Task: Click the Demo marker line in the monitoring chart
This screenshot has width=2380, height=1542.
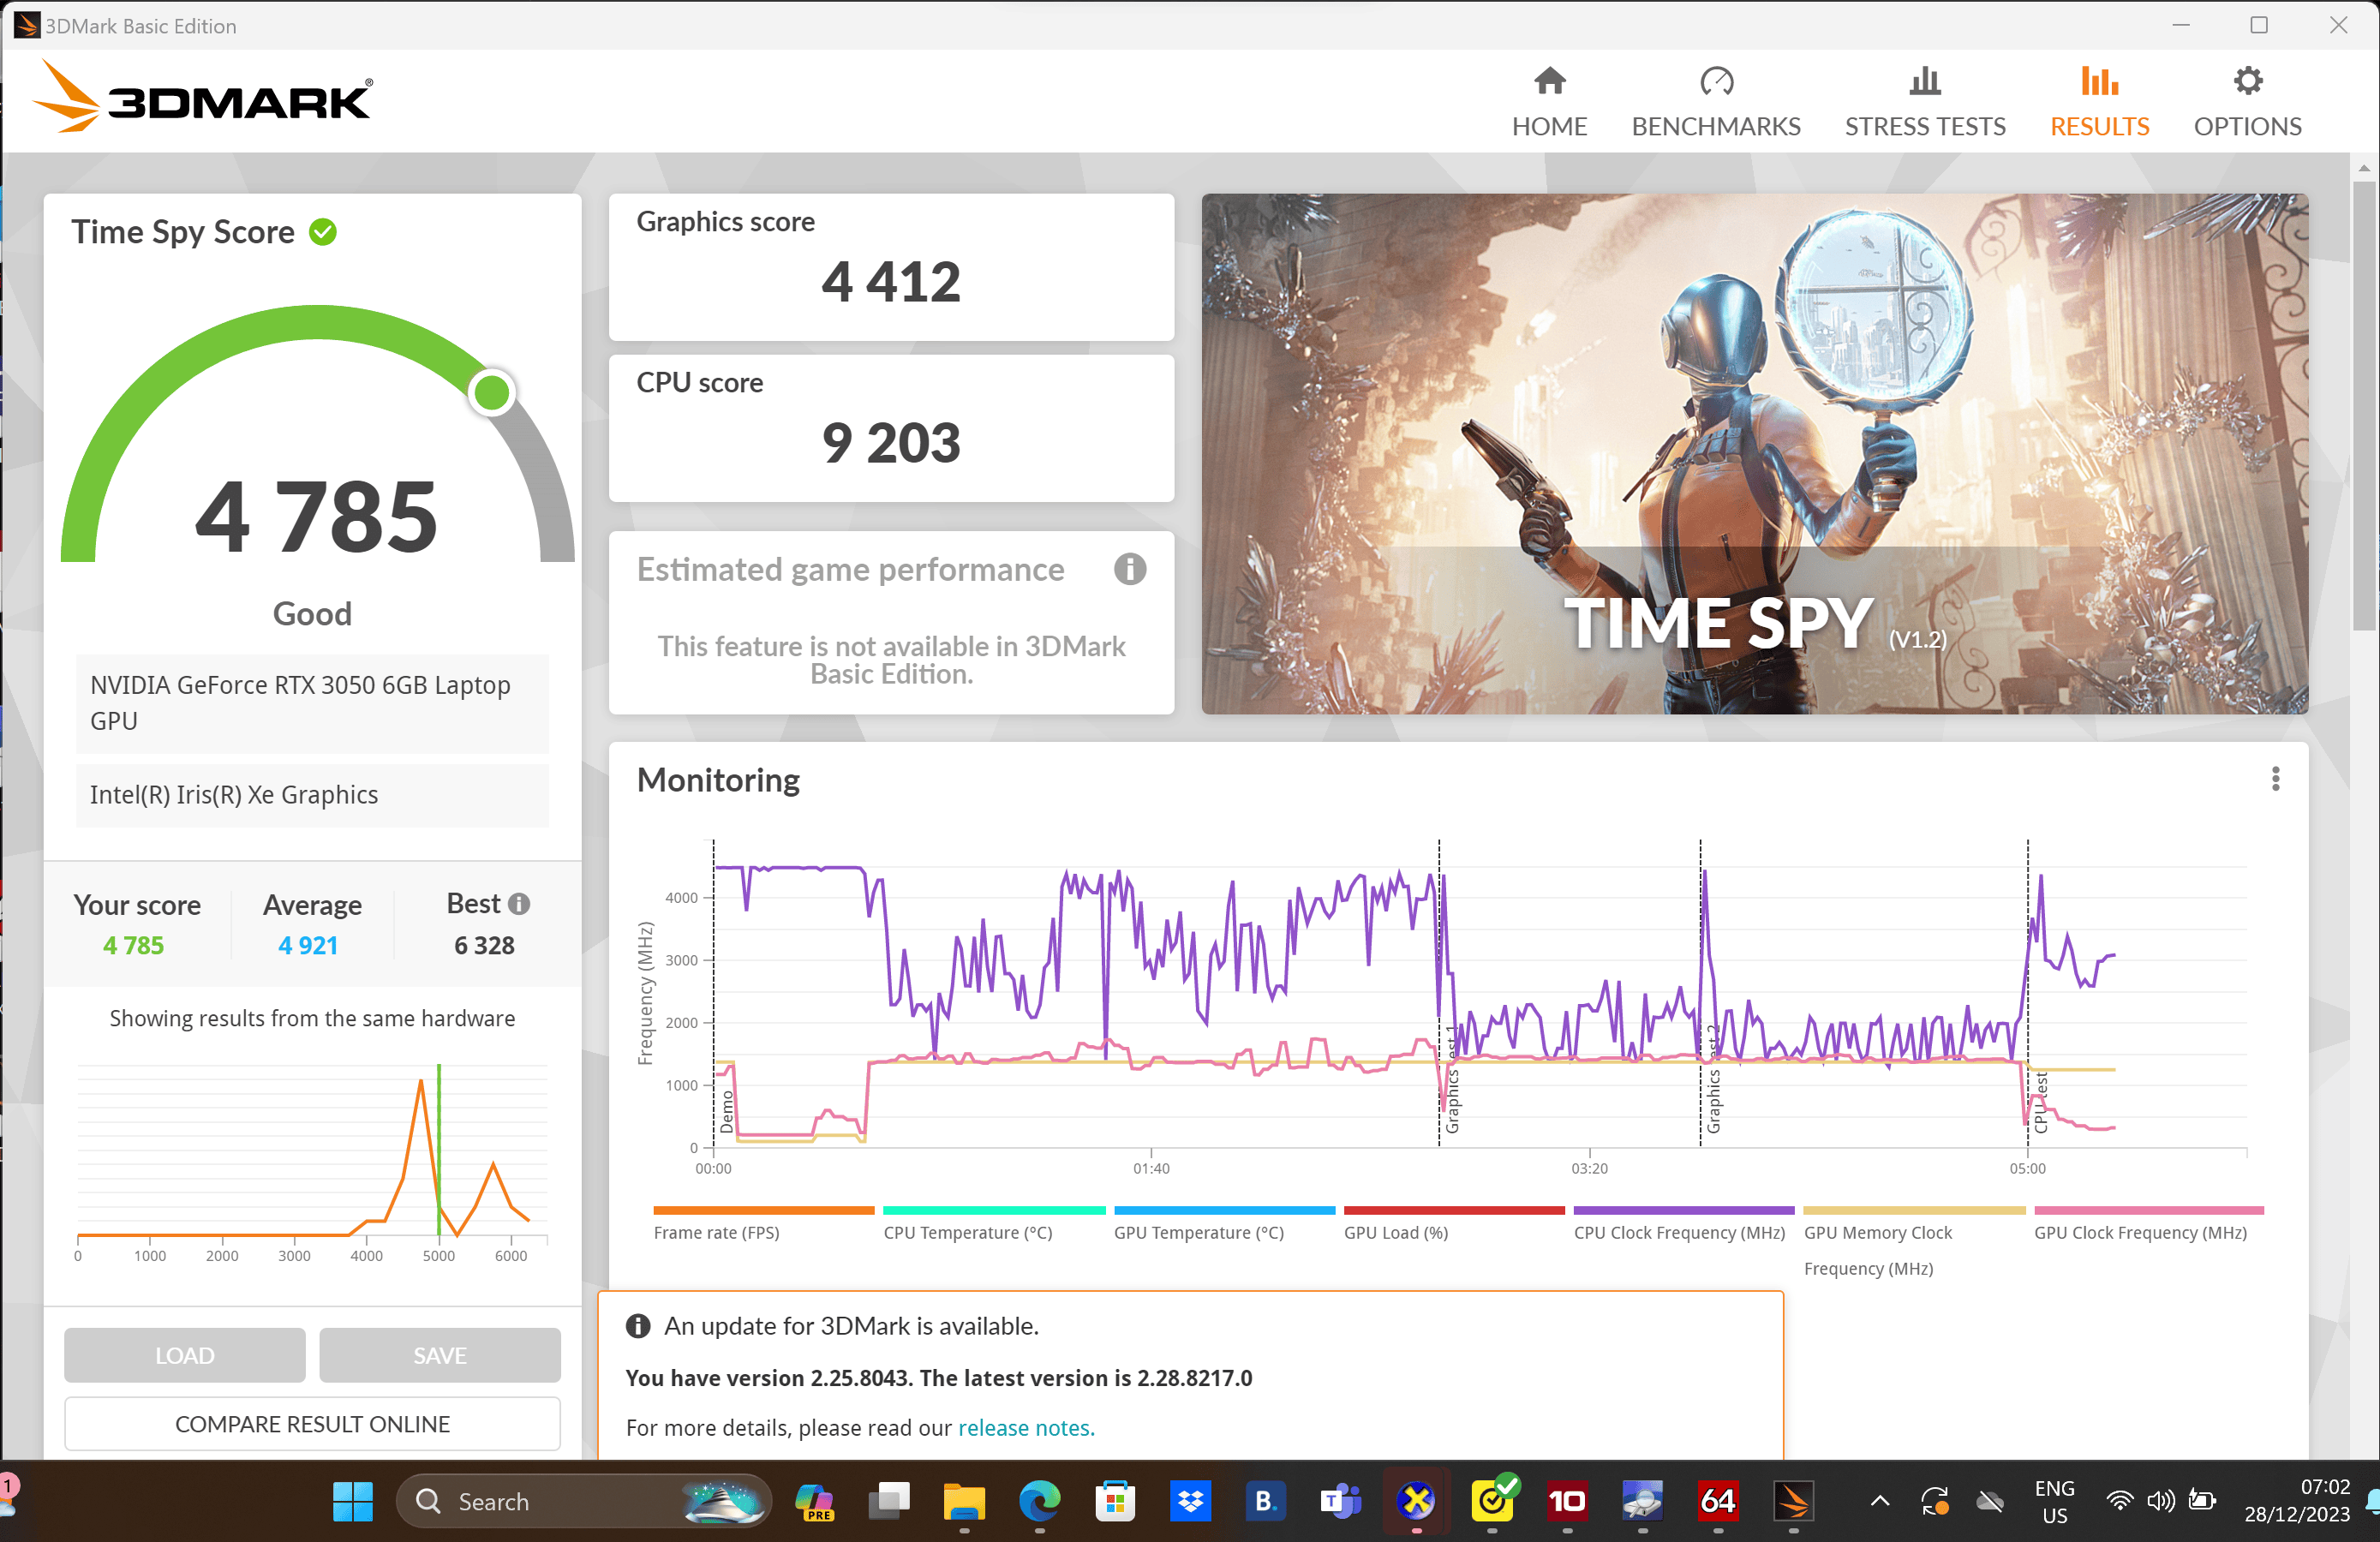Action: (x=713, y=993)
